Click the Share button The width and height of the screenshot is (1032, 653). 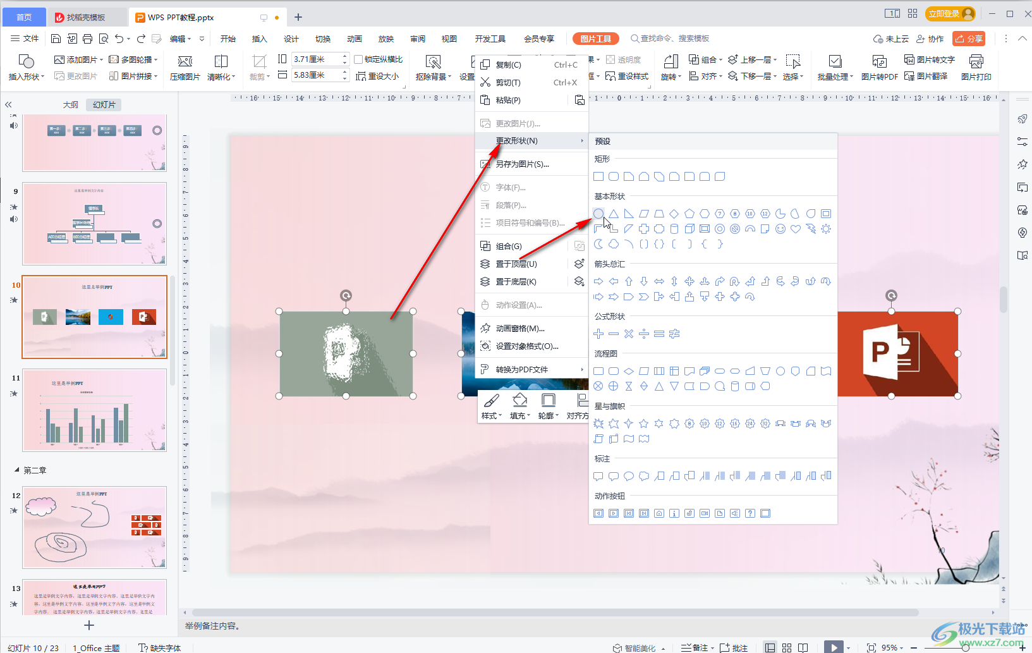(x=969, y=39)
